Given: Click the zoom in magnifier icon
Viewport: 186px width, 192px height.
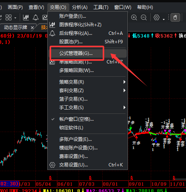Looking at the screenshot, I should (134, 17).
